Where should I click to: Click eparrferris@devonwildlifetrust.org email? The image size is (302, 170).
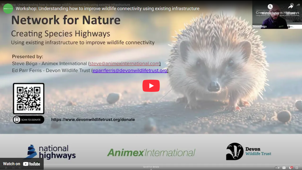(x=130, y=70)
